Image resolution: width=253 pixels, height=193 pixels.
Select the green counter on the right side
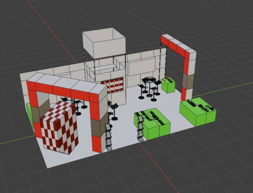pos(198,111)
